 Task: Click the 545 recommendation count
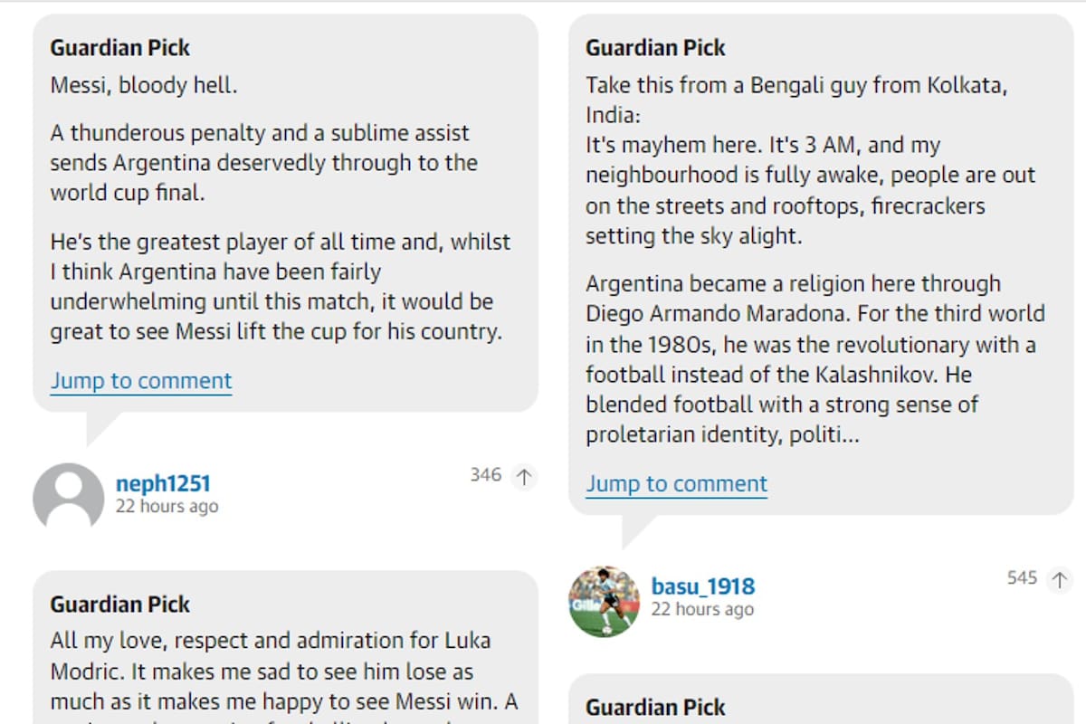[1024, 578]
